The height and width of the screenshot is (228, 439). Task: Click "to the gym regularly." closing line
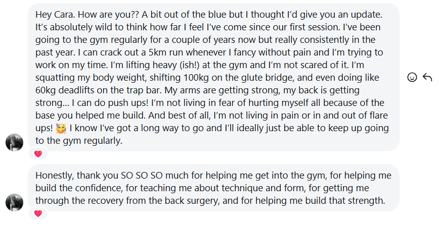pyautogui.click(x=79, y=141)
